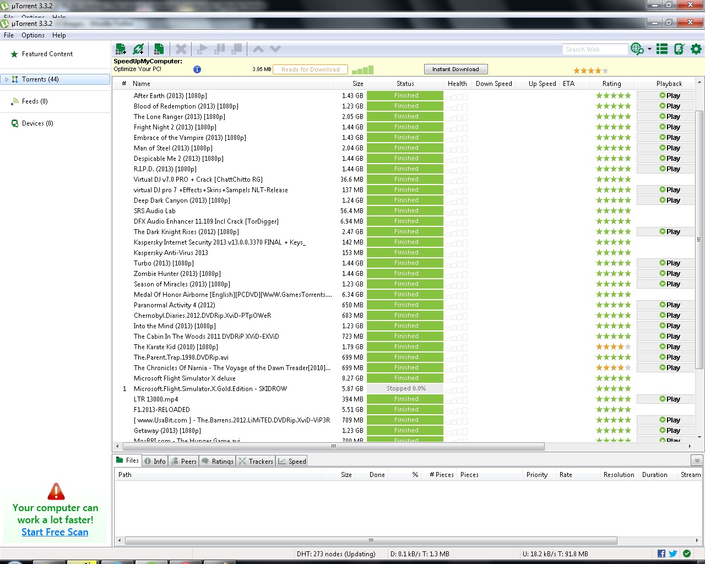
Task: Click the Stop torrent toolbar icon
Action: click(236, 49)
